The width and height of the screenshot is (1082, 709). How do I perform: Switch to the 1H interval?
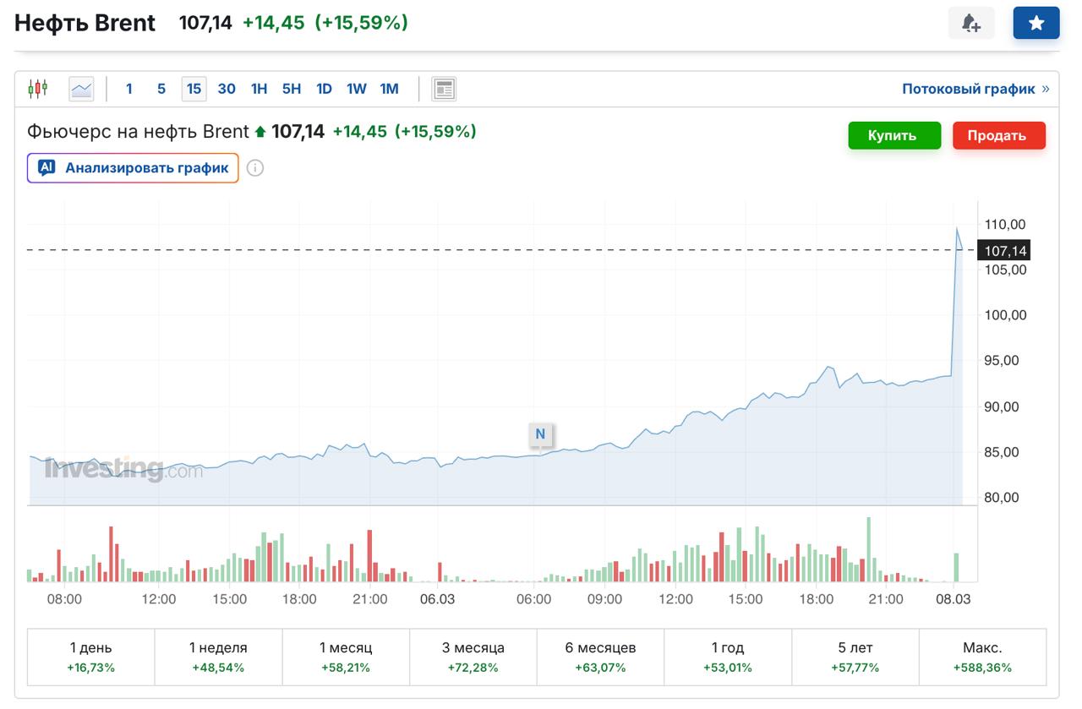click(259, 89)
